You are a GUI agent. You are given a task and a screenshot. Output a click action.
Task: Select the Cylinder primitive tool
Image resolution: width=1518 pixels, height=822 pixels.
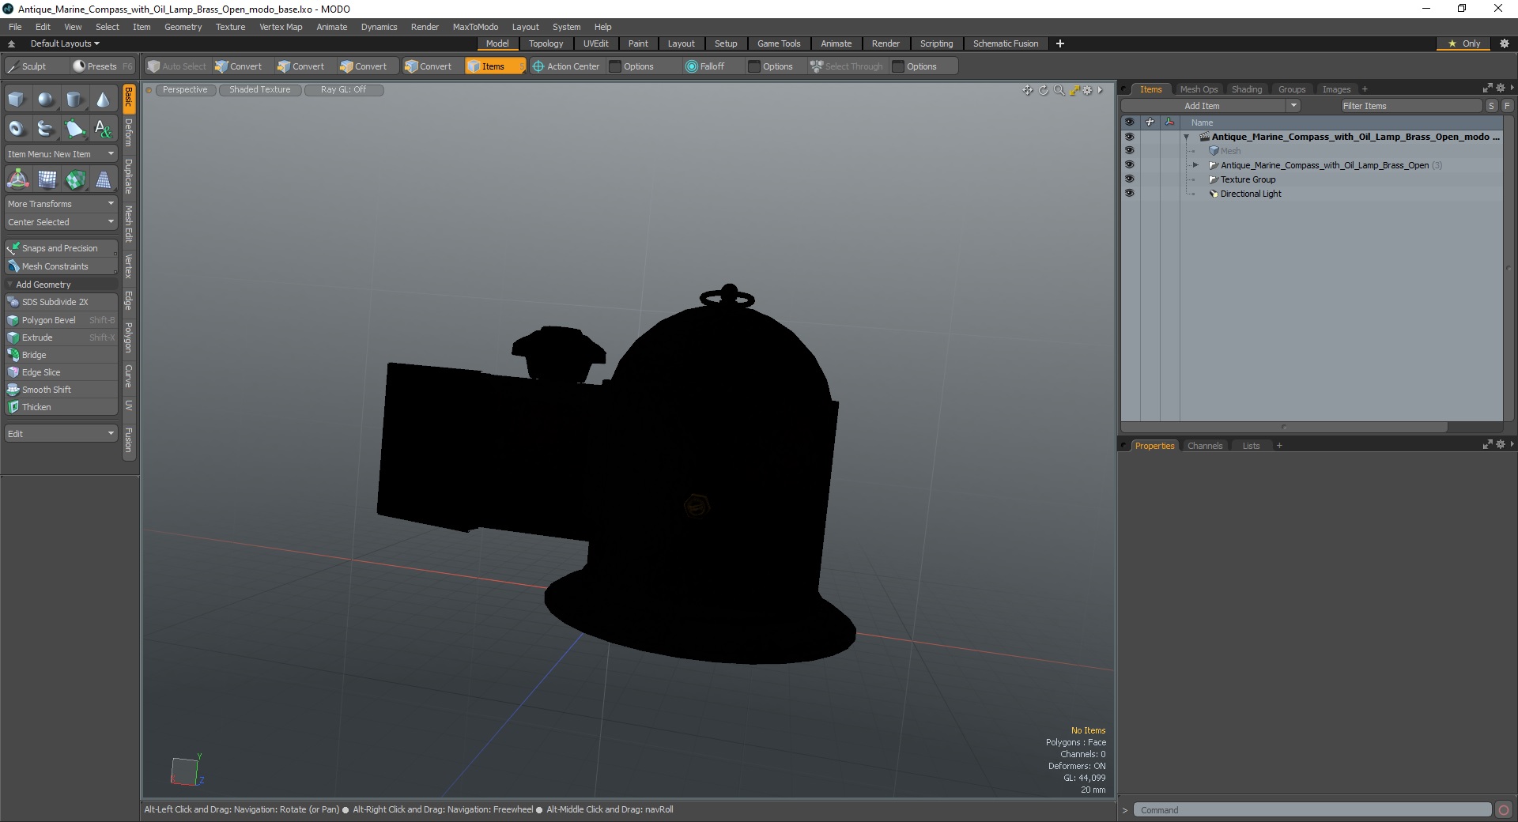tap(74, 100)
